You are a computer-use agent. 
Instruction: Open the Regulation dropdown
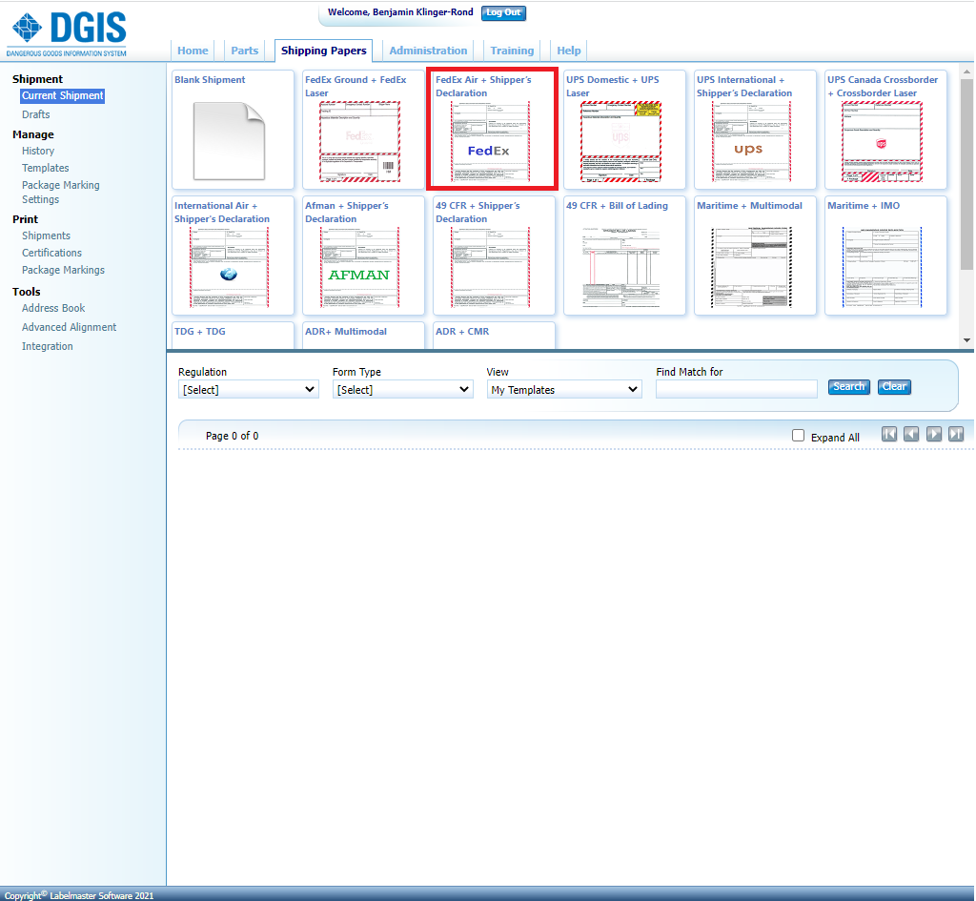tap(248, 389)
